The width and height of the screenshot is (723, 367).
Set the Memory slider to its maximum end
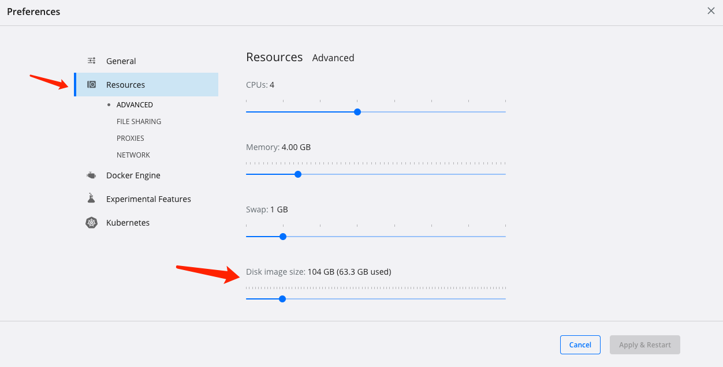pos(505,174)
